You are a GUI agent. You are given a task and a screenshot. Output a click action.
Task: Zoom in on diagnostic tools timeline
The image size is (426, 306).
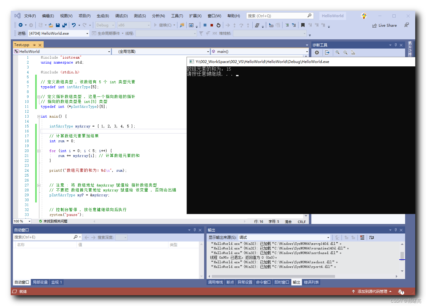coord(337,53)
